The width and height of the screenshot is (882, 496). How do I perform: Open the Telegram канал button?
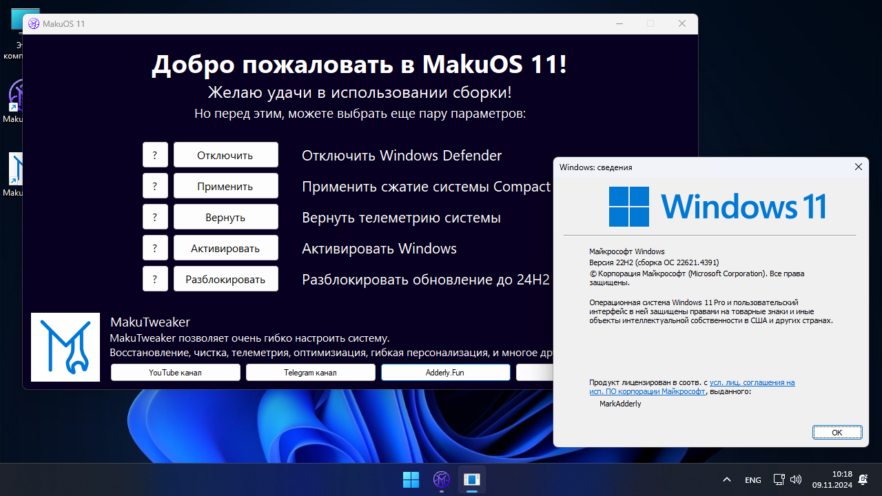[311, 373]
